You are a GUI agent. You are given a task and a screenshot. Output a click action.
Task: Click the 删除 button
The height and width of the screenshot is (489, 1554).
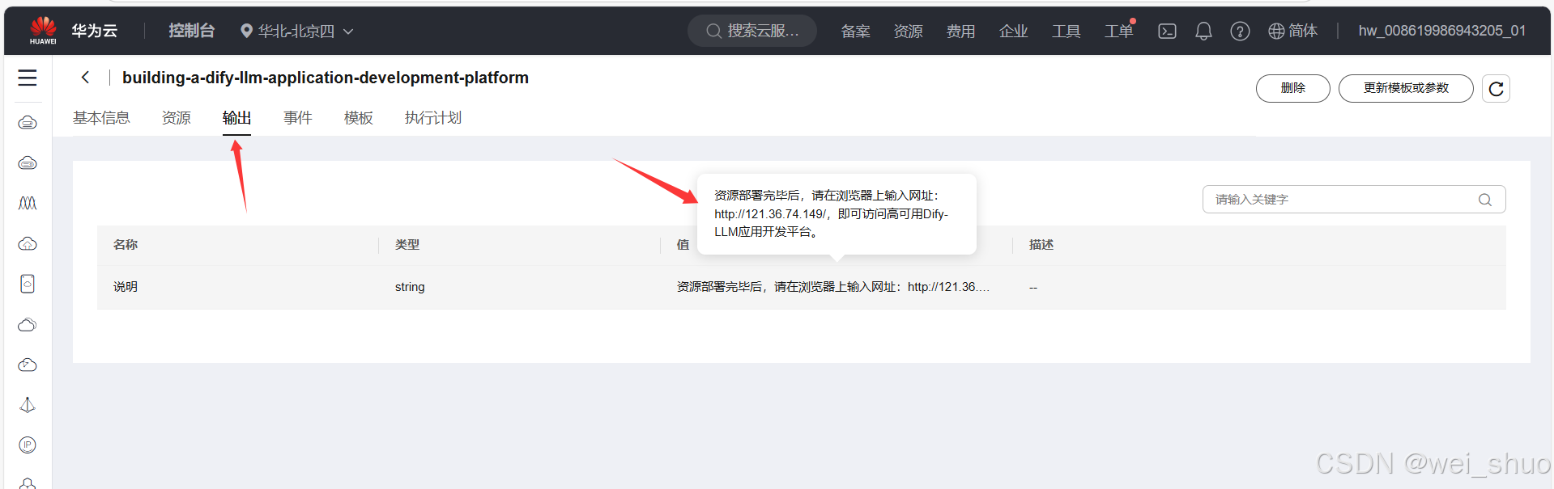(1292, 88)
